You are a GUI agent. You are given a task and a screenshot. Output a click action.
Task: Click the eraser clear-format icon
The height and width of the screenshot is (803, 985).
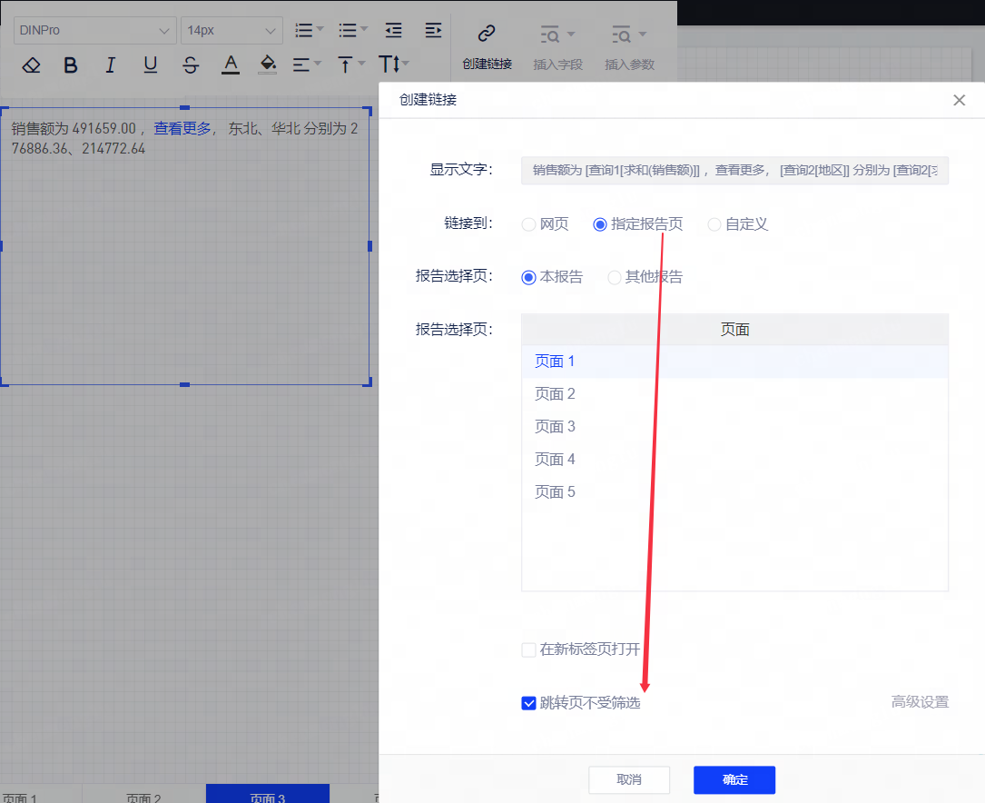click(31, 64)
